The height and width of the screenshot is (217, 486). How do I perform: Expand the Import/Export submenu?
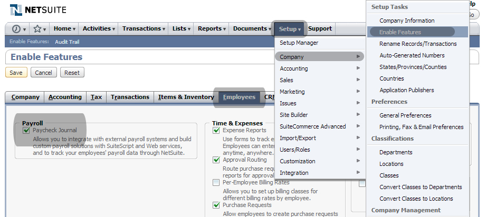click(320, 138)
